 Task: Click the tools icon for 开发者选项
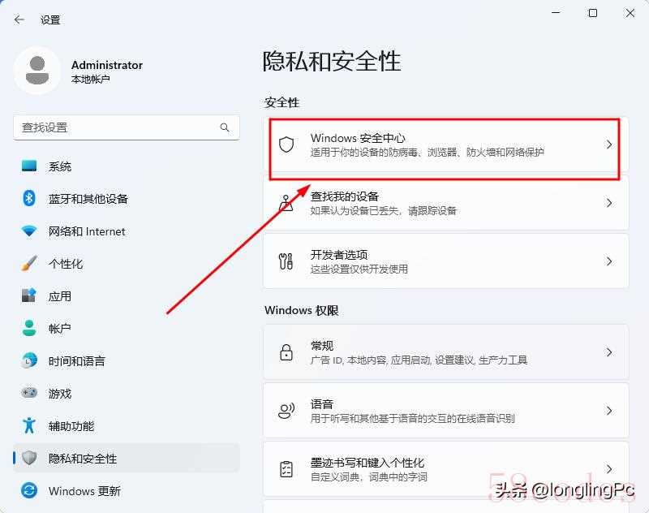[286, 261]
